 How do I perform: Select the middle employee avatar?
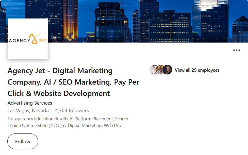[160, 70]
